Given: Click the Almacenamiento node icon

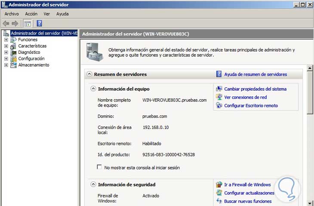Looking at the screenshot, I should (13, 65).
